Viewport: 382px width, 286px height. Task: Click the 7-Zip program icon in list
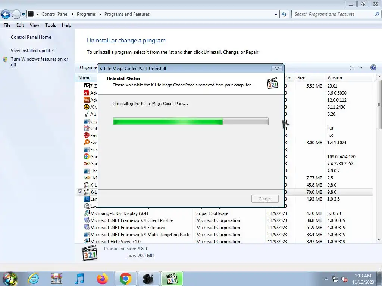tap(86, 86)
